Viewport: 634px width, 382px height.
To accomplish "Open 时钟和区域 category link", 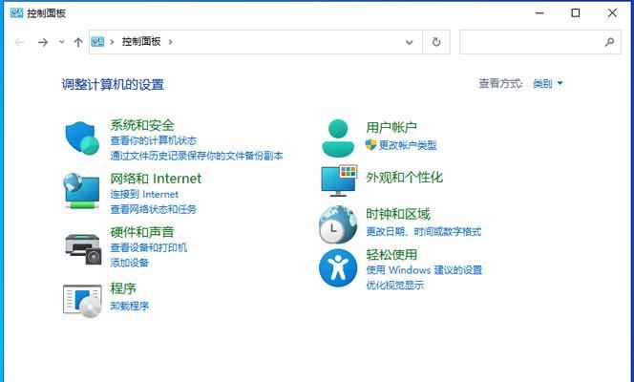I will (398, 214).
